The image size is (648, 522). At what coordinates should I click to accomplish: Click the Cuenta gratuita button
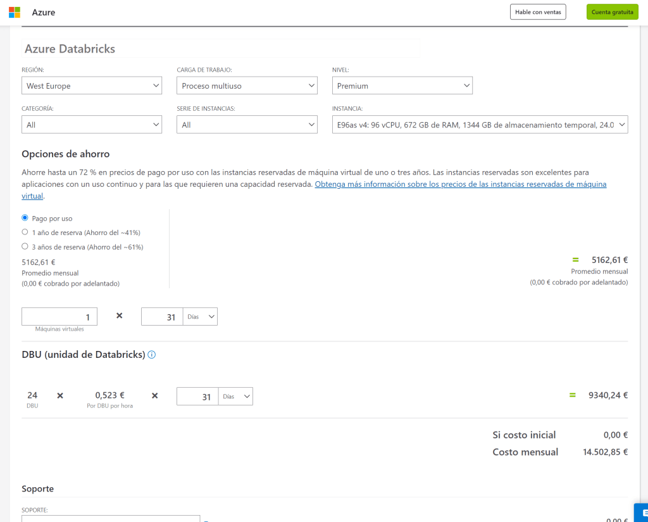click(612, 12)
